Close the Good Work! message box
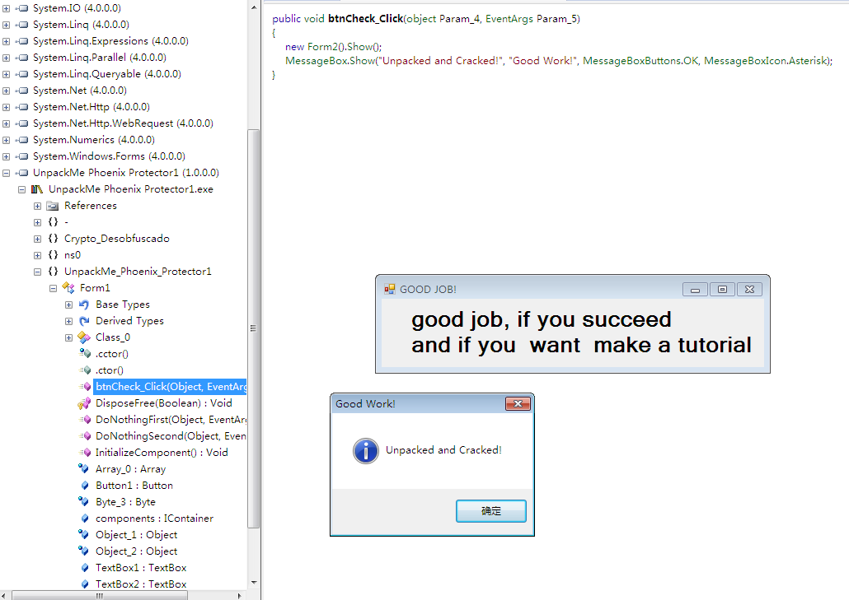Image resolution: width=849 pixels, height=600 pixels. [517, 403]
